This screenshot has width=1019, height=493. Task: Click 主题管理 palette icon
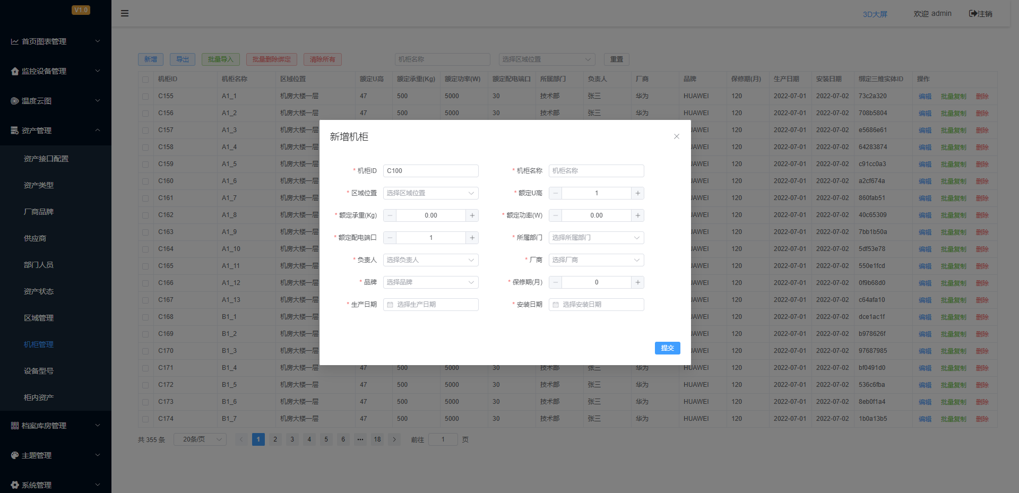click(x=15, y=455)
